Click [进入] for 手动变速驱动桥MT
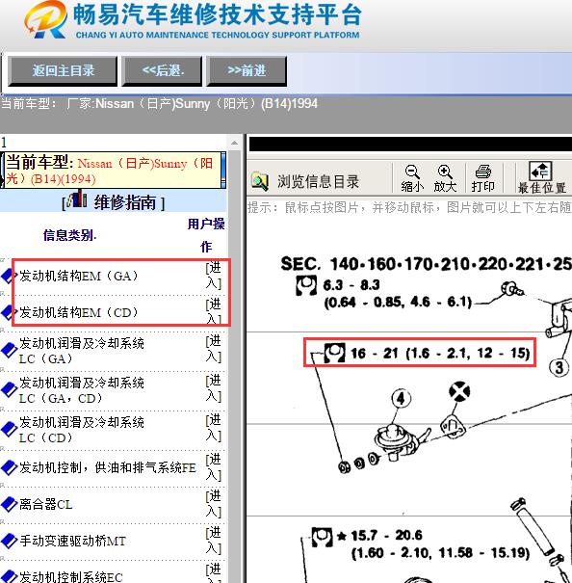The image size is (572, 583). [214, 541]
